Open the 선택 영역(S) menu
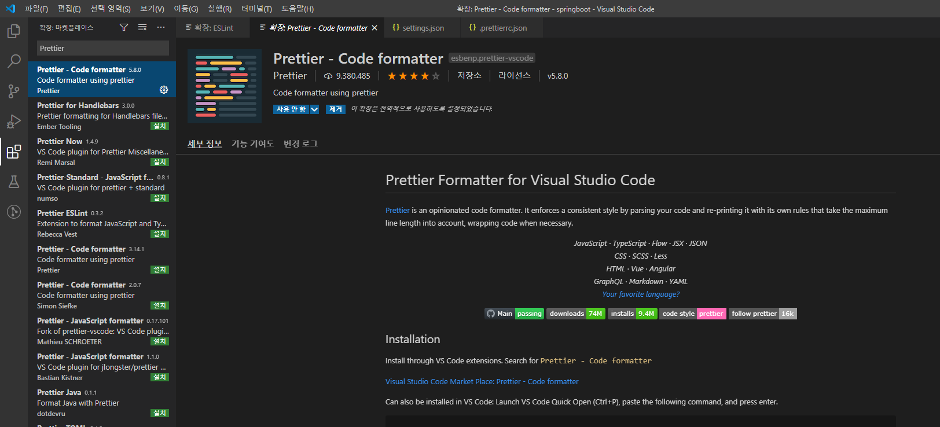This screenshot has height=427, width=940. [111, 9]
